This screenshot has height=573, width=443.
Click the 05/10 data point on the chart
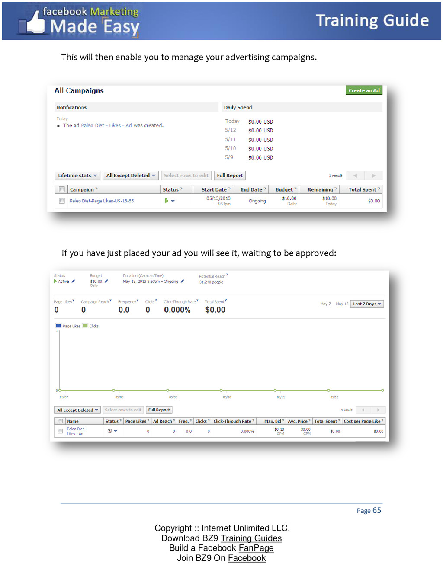click(221, 390)
